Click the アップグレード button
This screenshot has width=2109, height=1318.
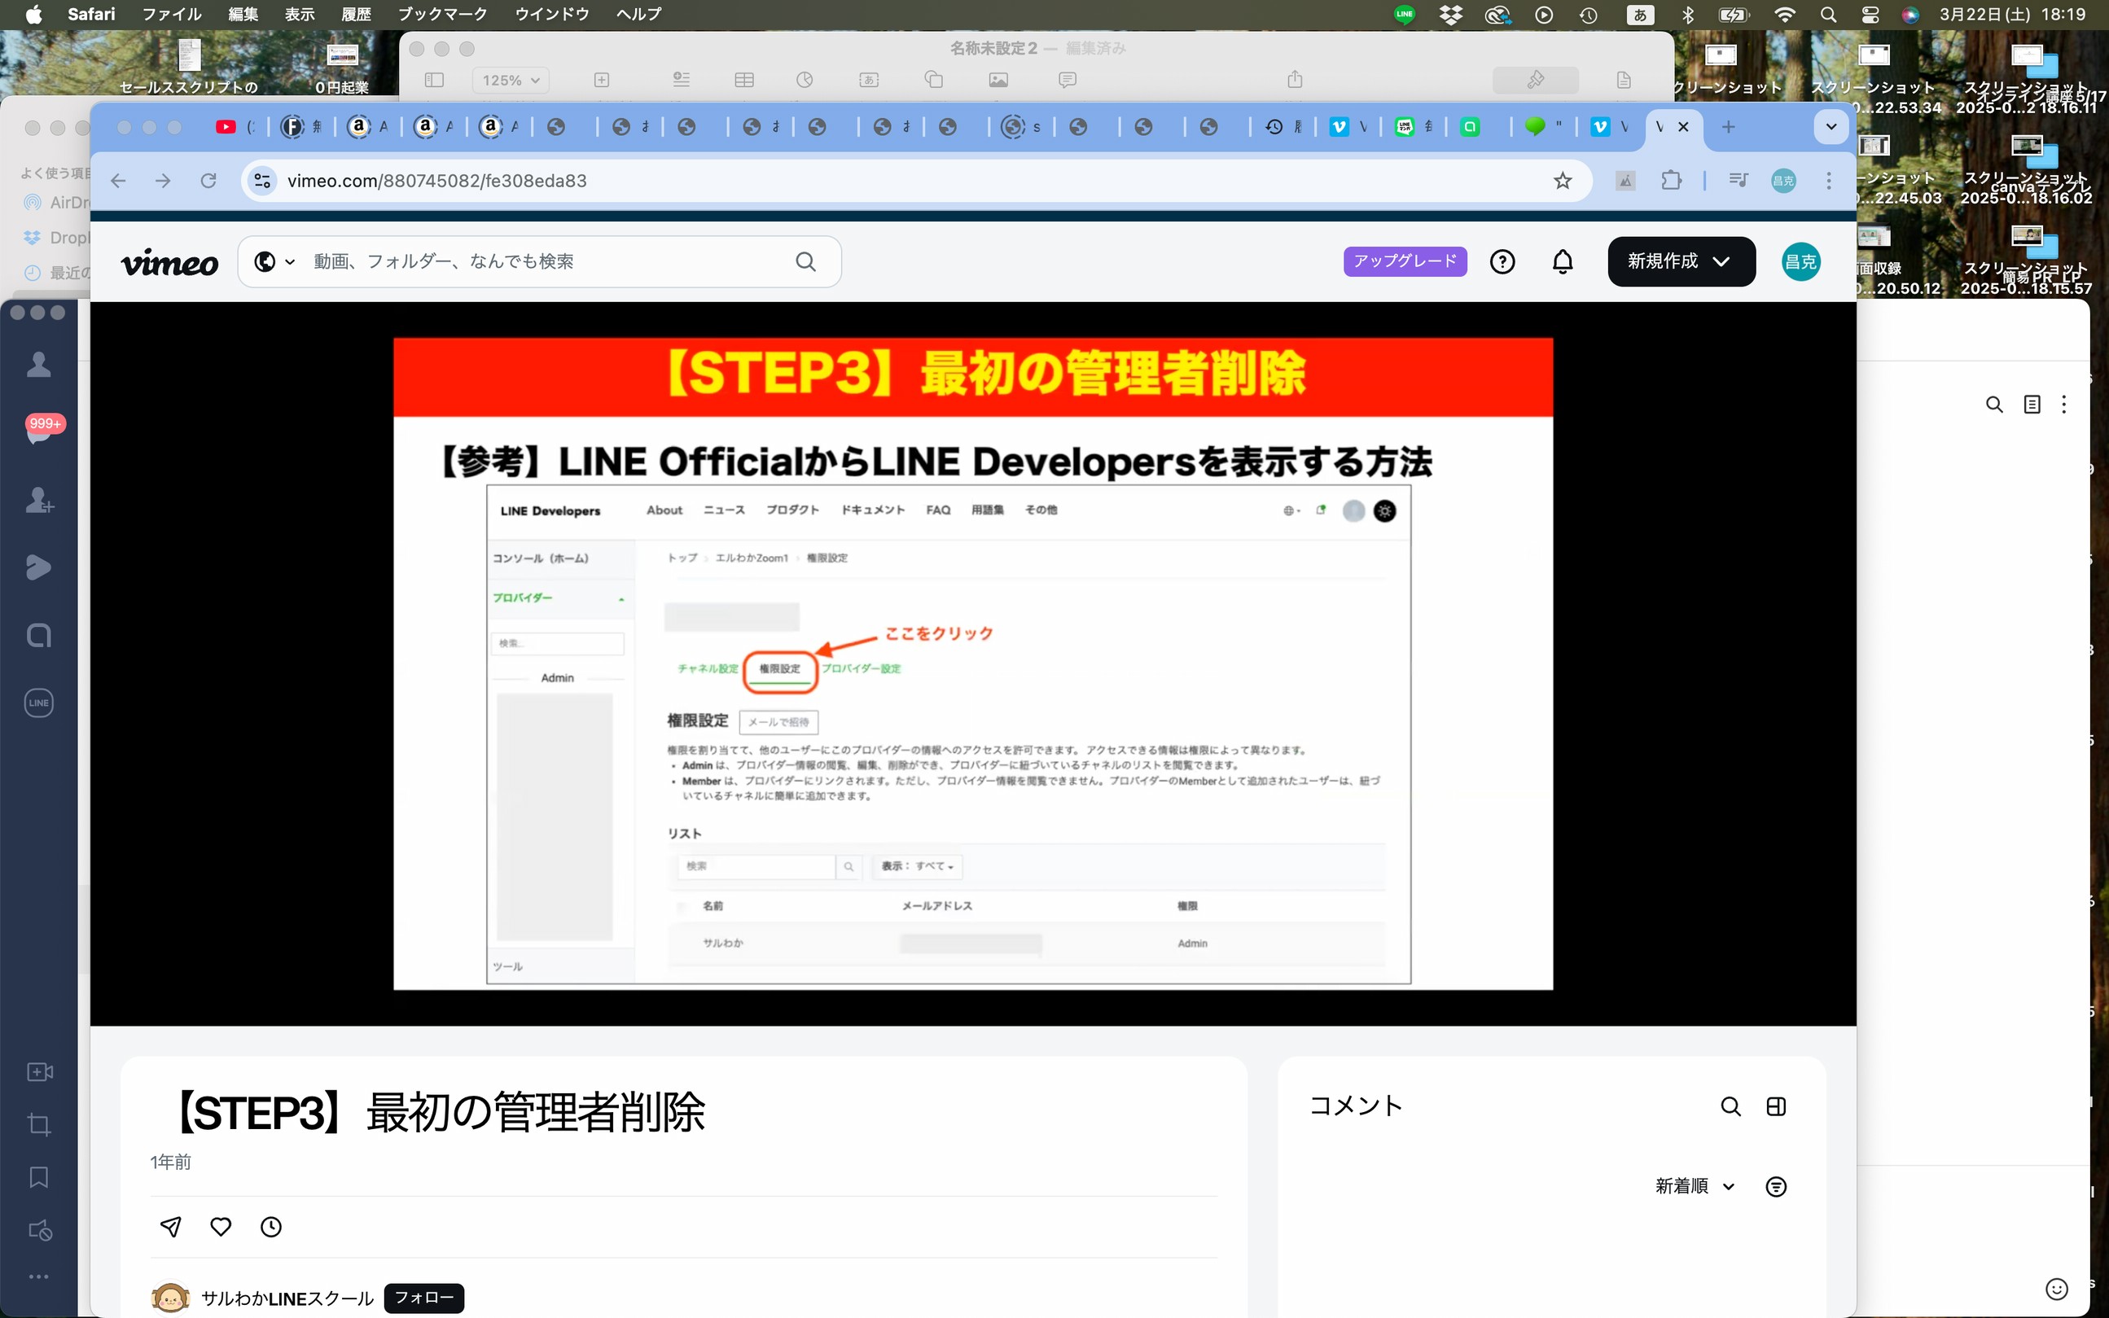[x=1405, y=261]
